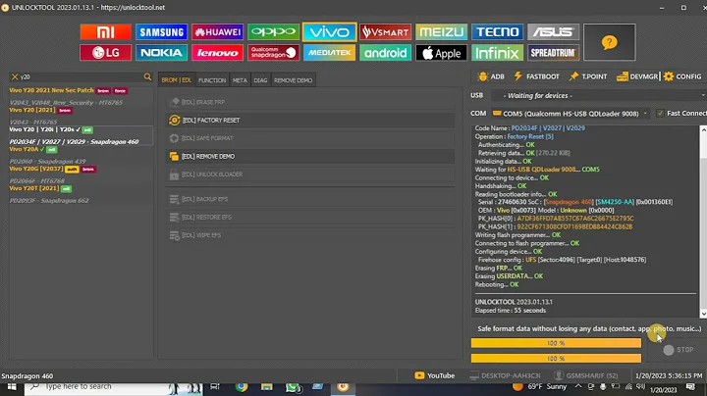Click [EDL] BACKUP EFS button
Viewport: 707px width, 396px height.
coord(310,199)
